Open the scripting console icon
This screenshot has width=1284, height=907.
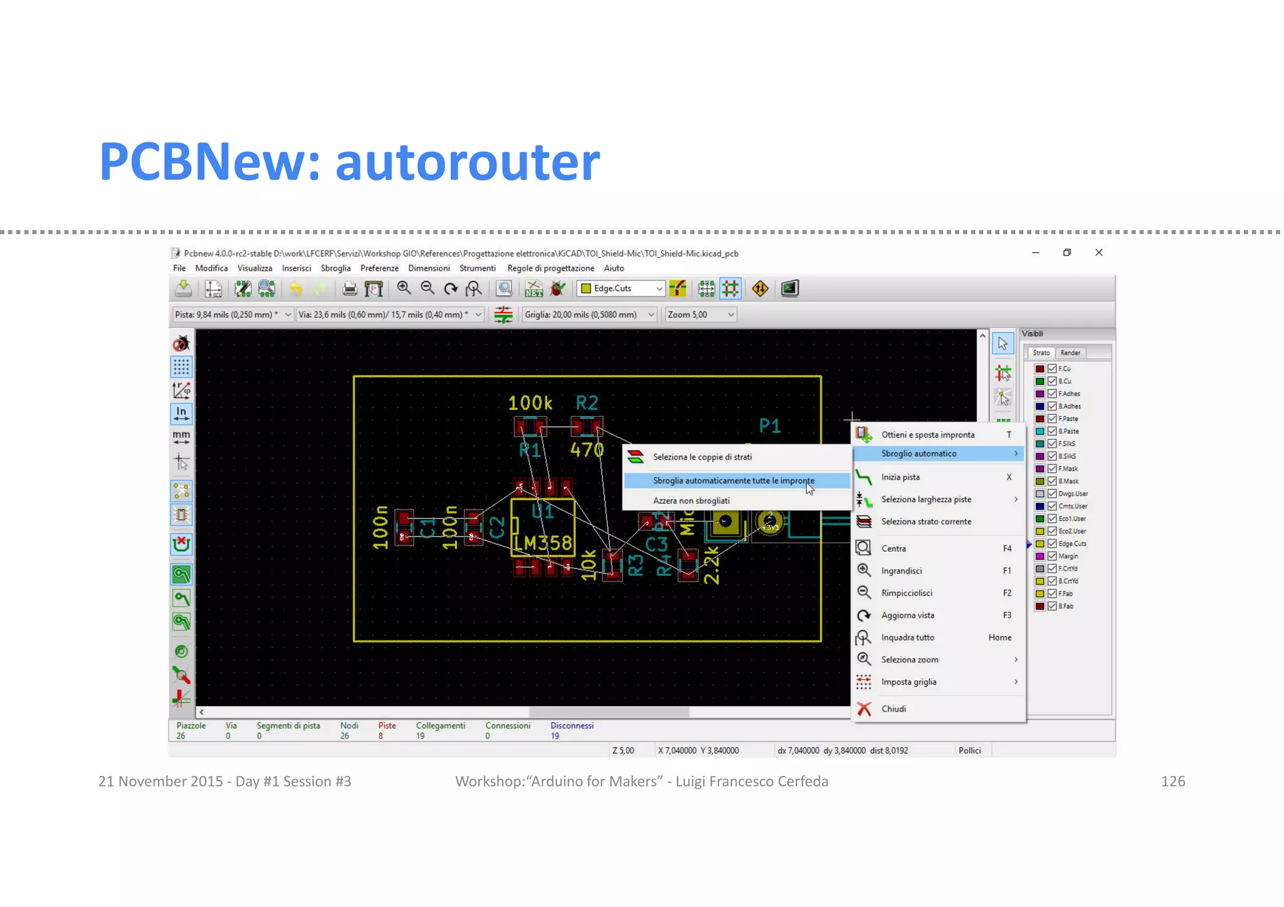click(x=790, y=288)
